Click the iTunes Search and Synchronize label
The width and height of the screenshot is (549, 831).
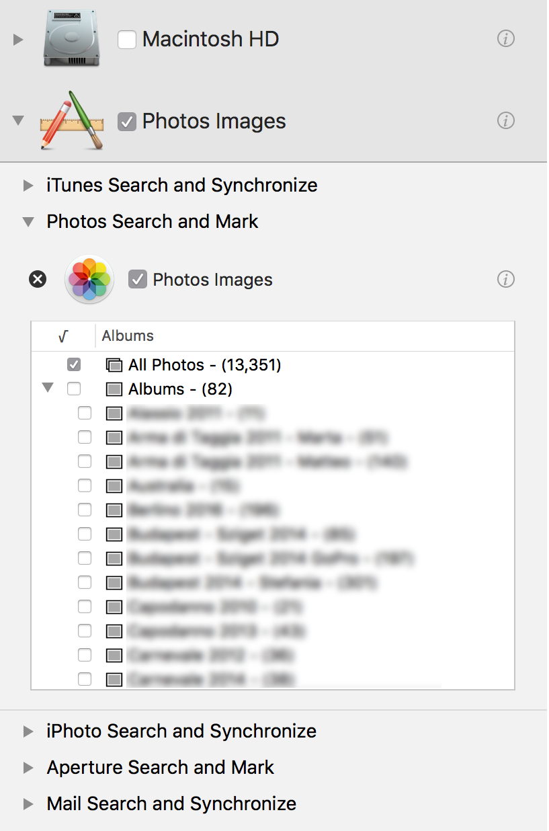click(x=182, y=185)
